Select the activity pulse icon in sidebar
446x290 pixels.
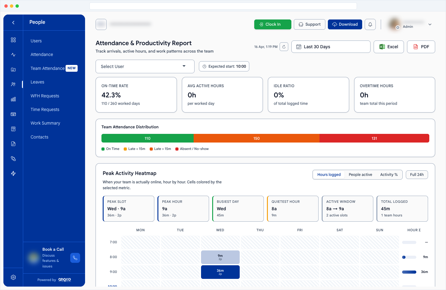pyautogui.click(x=13, y=54)
